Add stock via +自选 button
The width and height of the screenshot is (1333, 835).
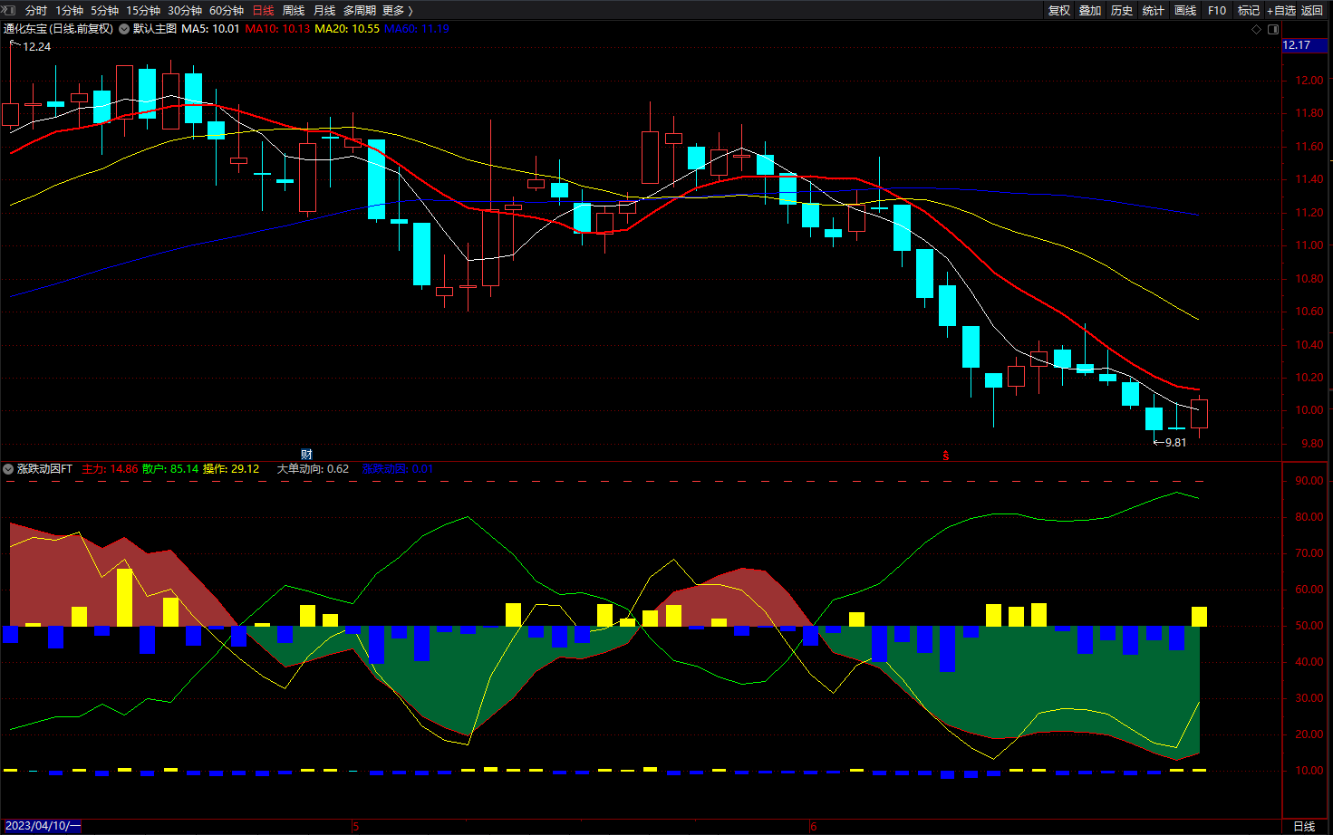(x=1281, y=11)
